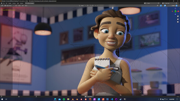Open the Object Mode dropdown
The image size is (180, 101).
(9, 6)
